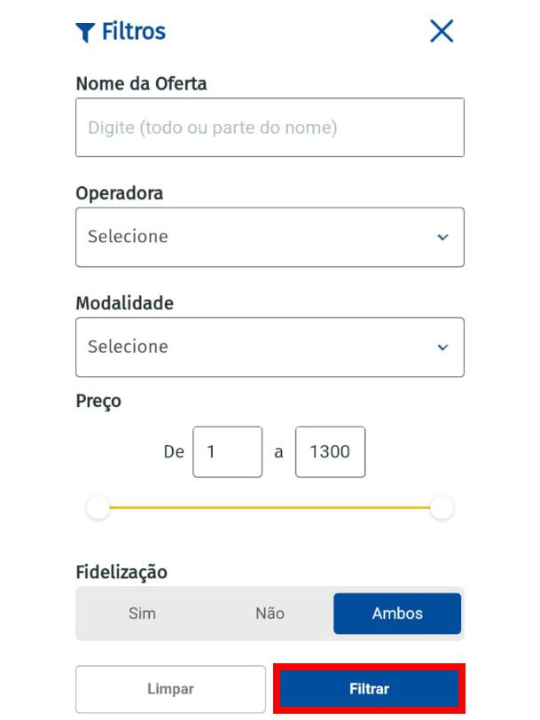Apply filters with the Filtrar button

click(369, 688)
